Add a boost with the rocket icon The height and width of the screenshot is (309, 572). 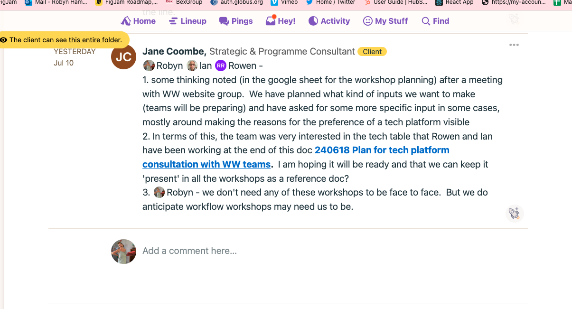click(514, 214)
